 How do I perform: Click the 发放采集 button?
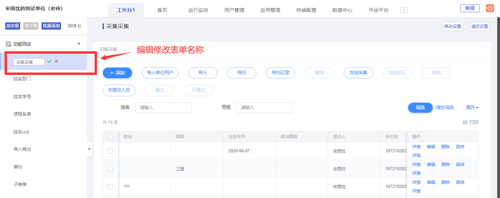click(x=358, y=73)
